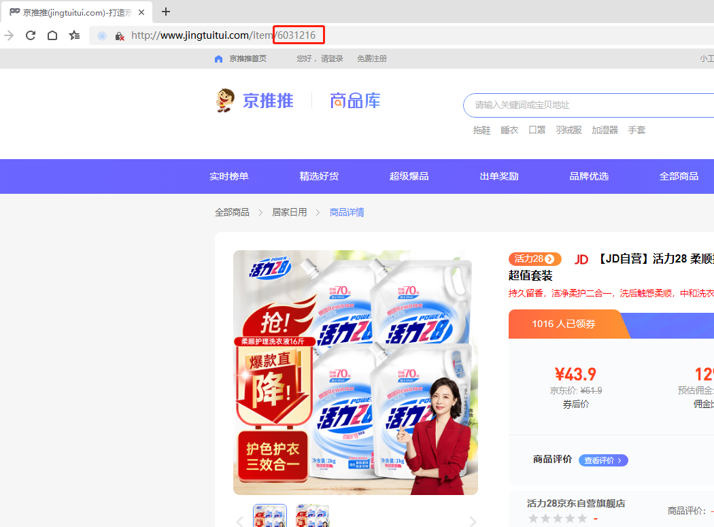Image resolution: width=714 pixels, height=527 pixels.
Task: Click the address bar URL
Action: (x=223, y=35)
